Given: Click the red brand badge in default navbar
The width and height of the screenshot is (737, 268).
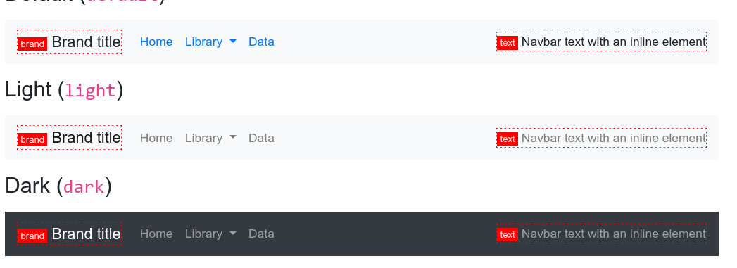Looking at the screenshot, I should tap(32, 44).
